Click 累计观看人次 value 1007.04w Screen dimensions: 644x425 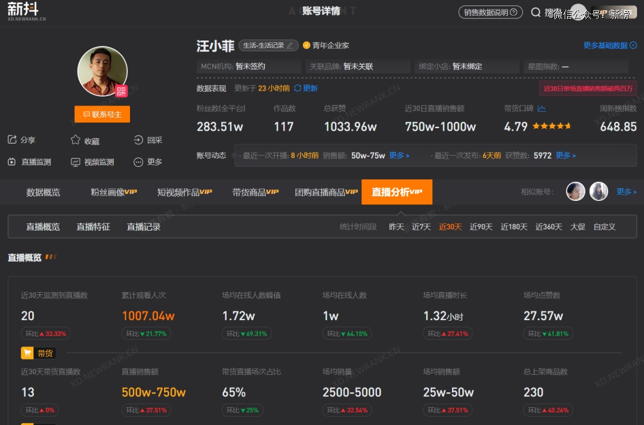pyautogui.click(x=148, y=316)
